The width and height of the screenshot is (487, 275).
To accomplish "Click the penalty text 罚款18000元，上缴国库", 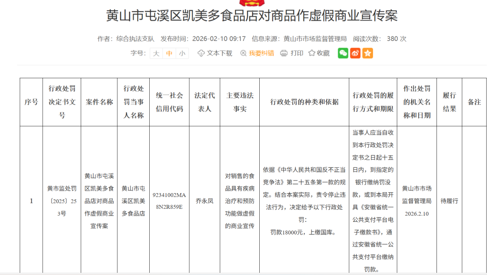I will [x=303, y=232].
